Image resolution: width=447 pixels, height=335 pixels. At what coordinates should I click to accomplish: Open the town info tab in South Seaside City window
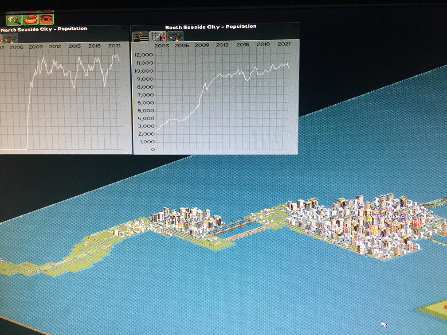[141, 37]
